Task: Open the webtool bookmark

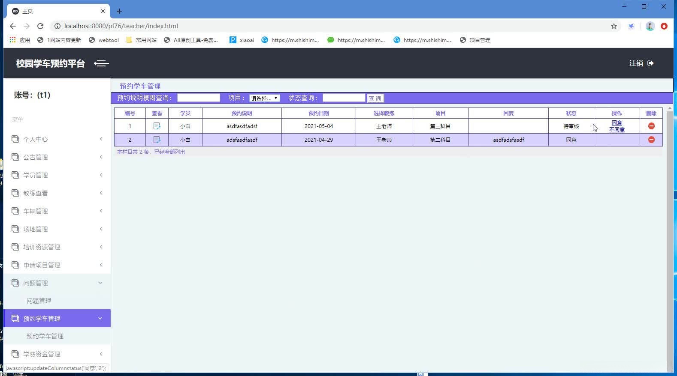Action: (x=104, y=40)
